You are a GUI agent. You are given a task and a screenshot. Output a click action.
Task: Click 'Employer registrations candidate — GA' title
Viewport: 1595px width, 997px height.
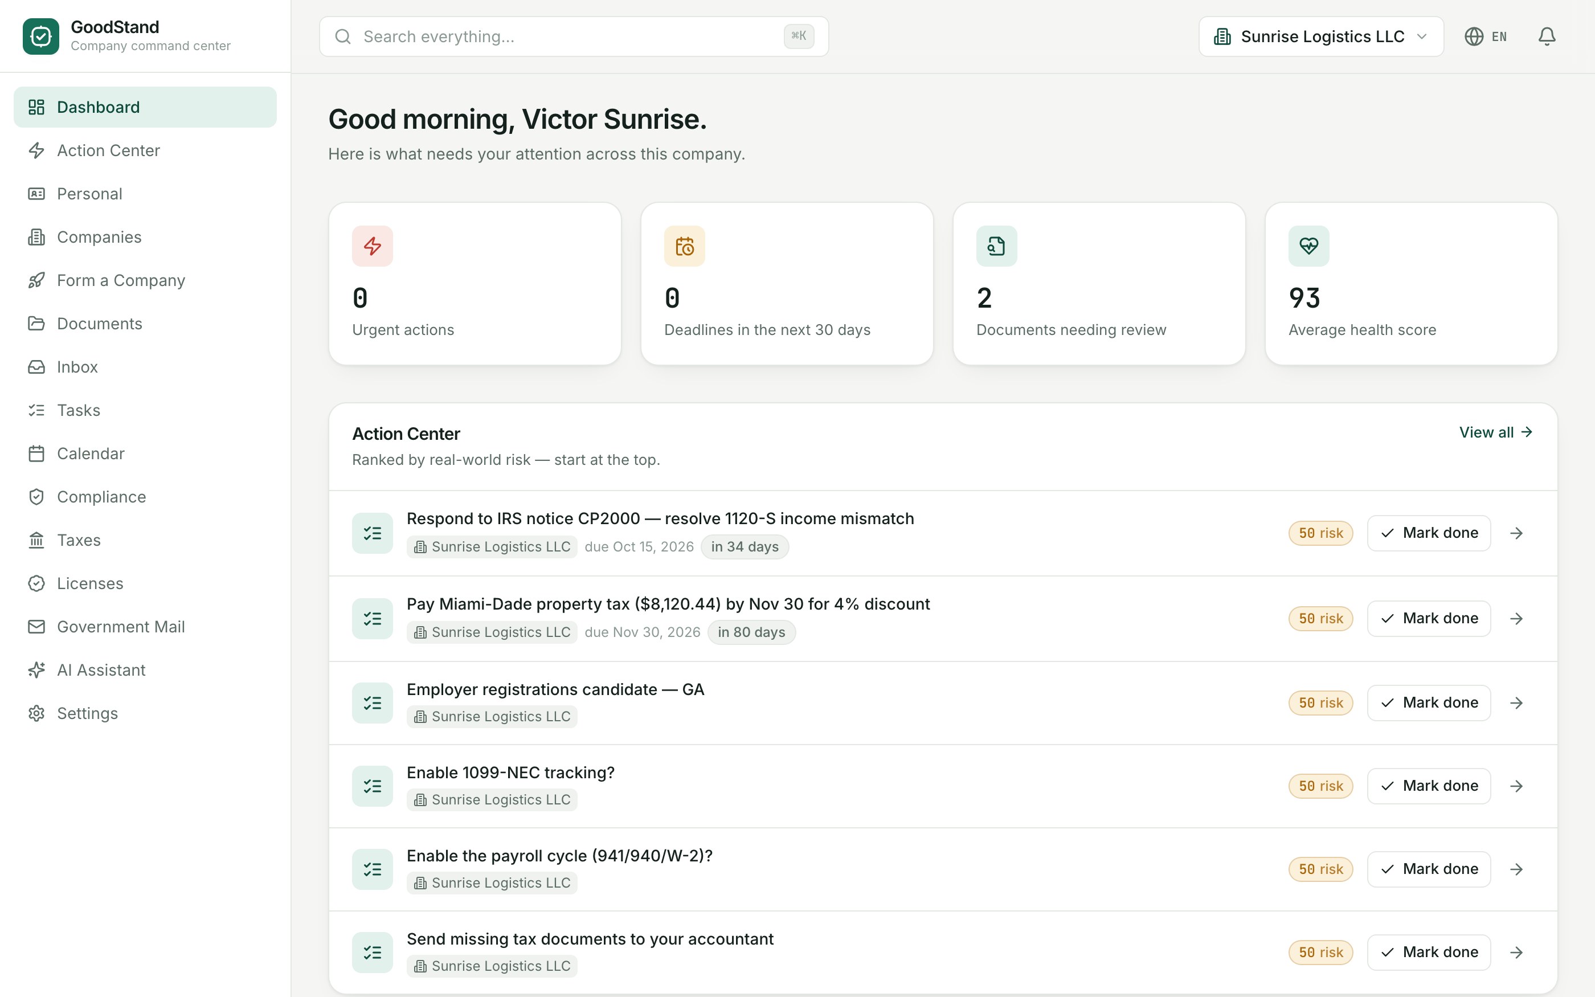point(555,690)
